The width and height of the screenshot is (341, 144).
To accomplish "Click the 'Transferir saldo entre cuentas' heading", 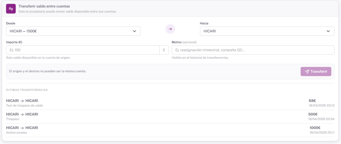I will [44, 6].
